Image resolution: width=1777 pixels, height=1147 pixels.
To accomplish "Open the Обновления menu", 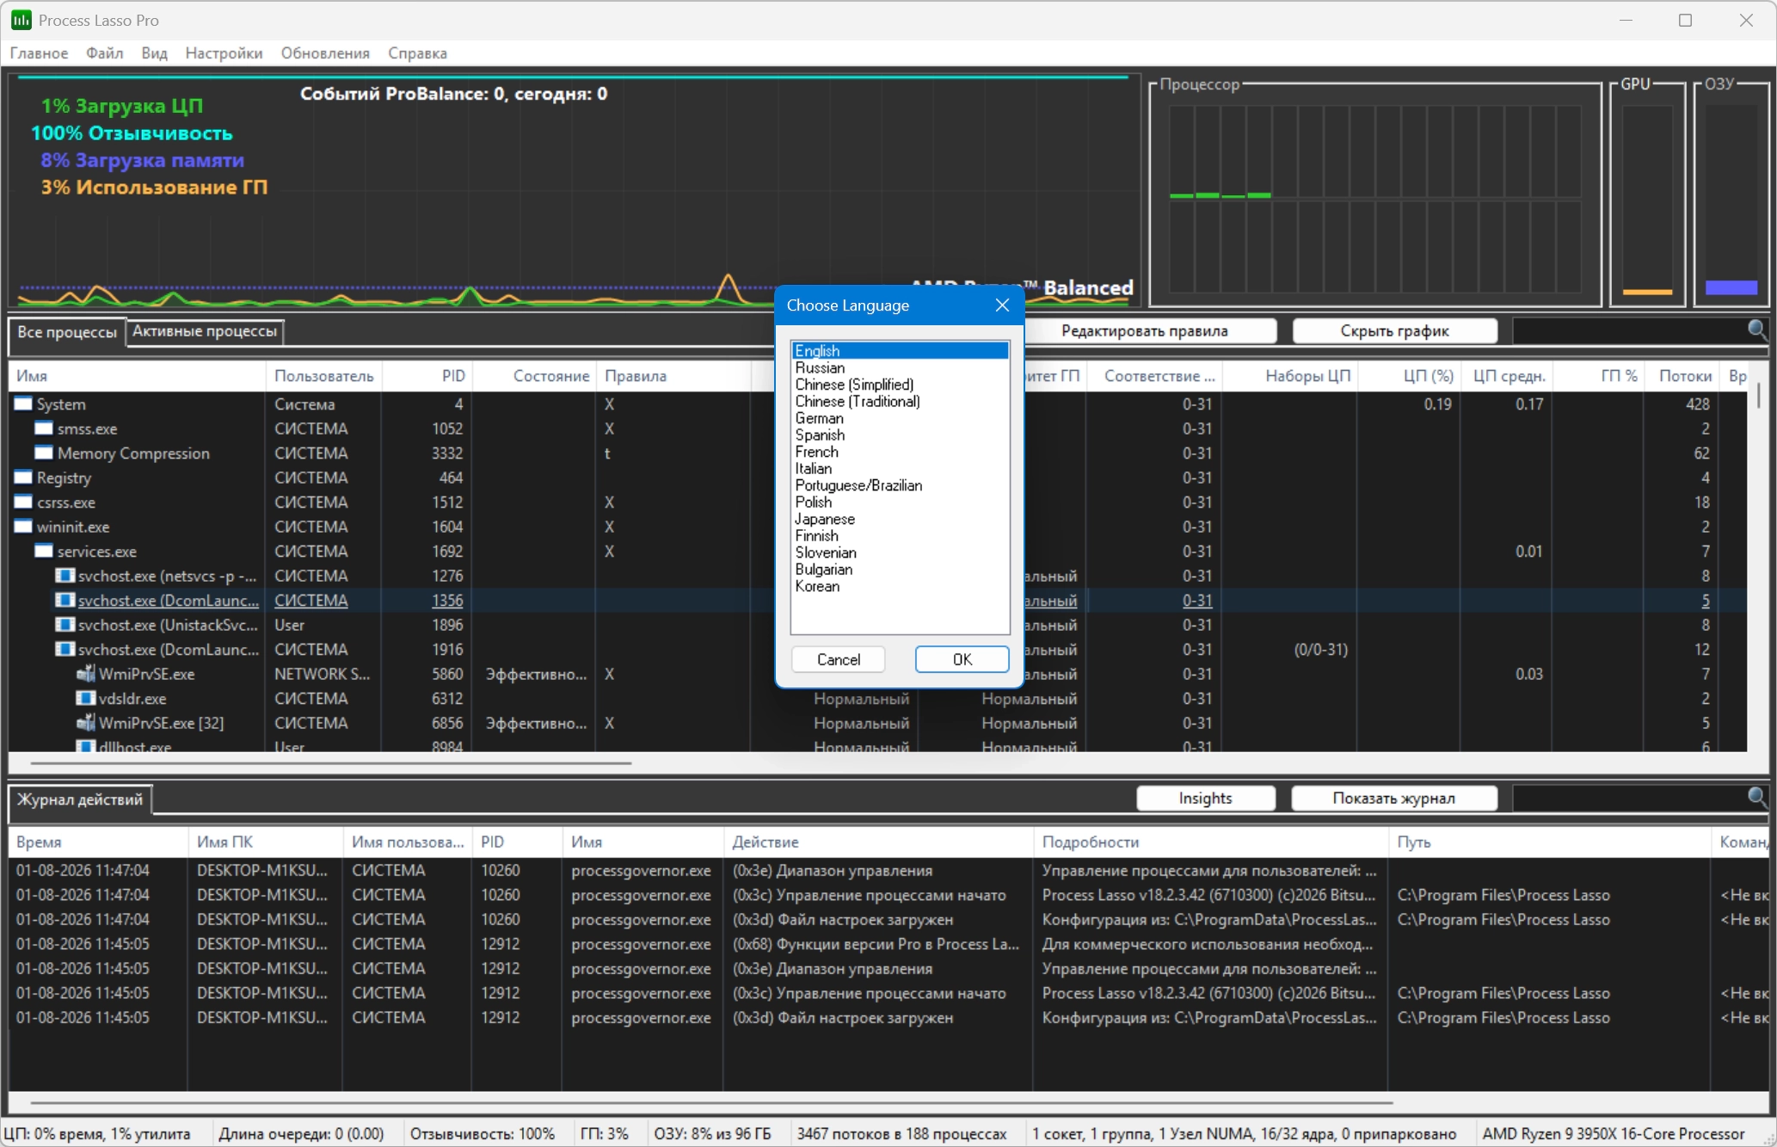I will [x=325, y=53].
